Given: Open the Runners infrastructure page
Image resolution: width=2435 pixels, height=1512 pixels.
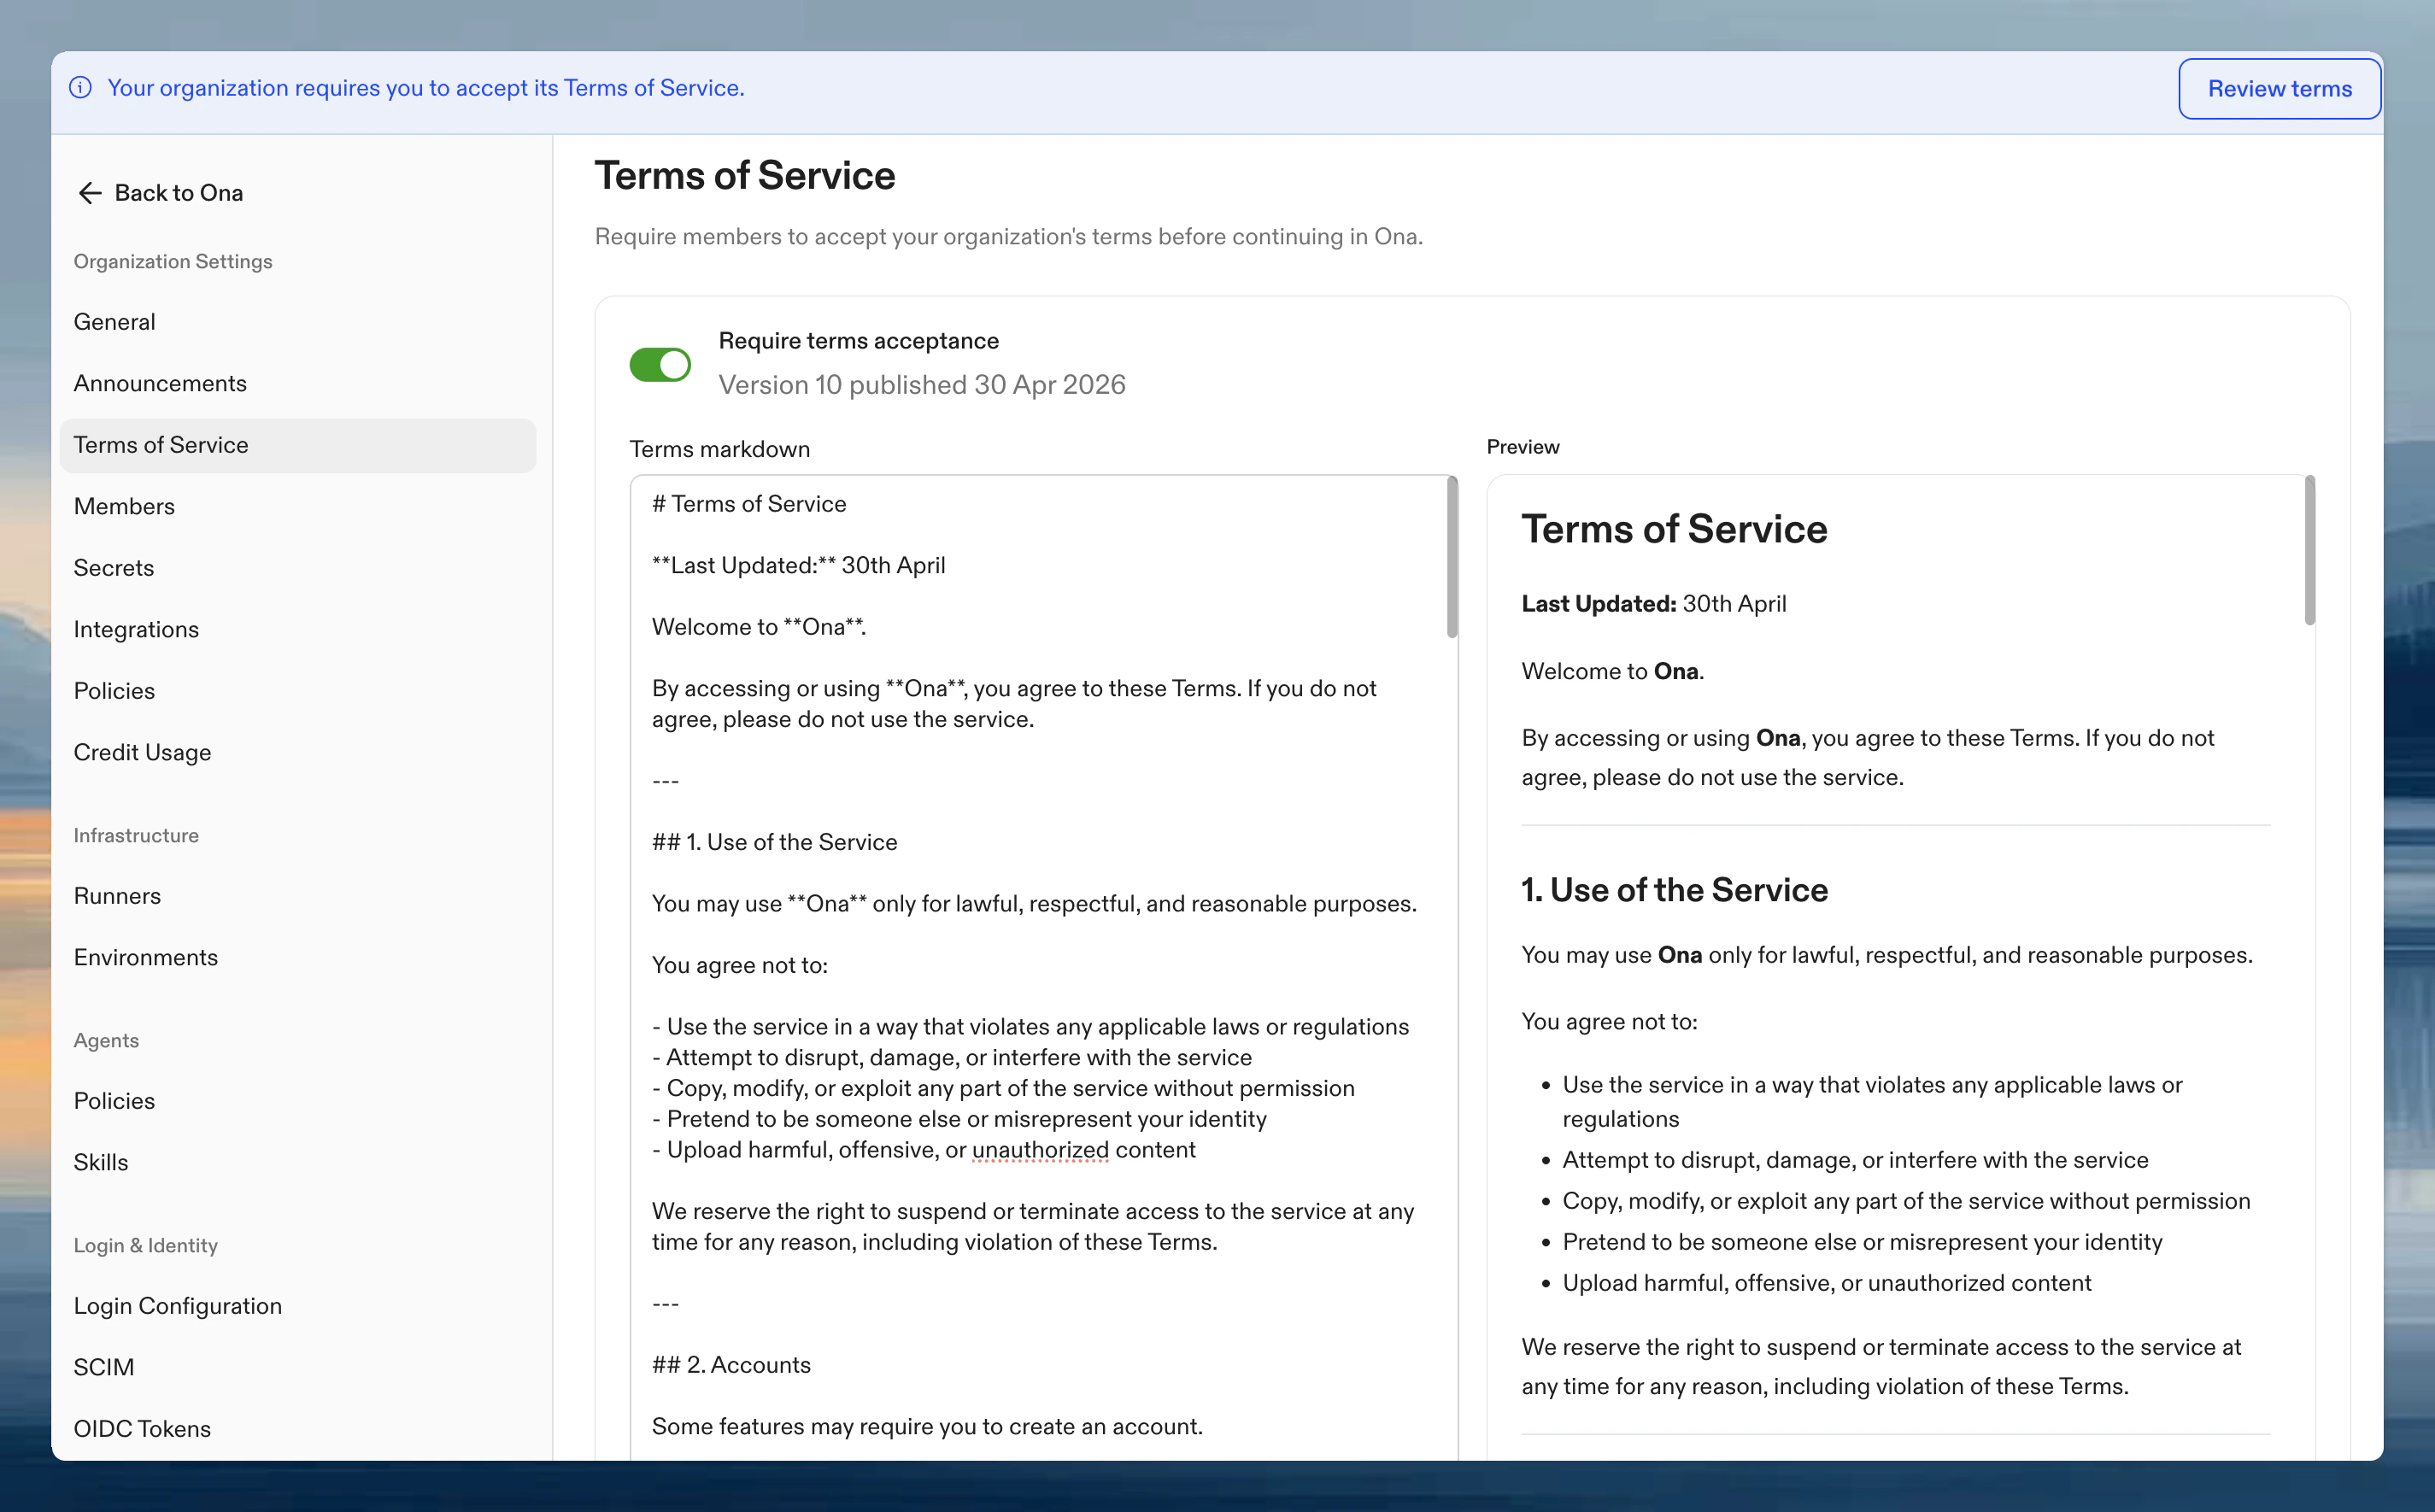Looking at the screenshot, I should [x=117, y=895].
